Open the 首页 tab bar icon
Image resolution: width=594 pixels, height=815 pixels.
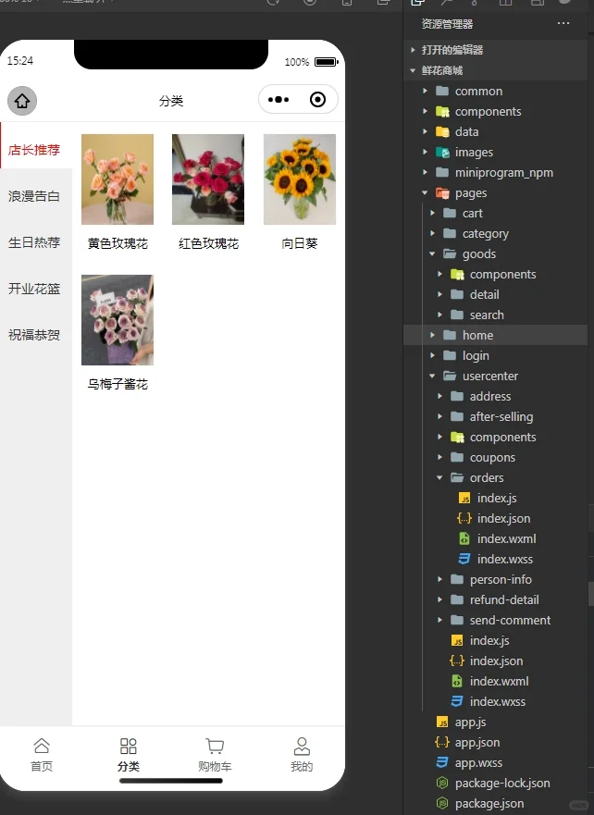pyautogui.click(x=42, y=746)
